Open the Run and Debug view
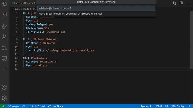This screenshot has height=108, width=193. tap(5, 26)
